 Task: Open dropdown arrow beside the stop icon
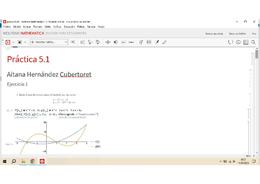(25, 42)
